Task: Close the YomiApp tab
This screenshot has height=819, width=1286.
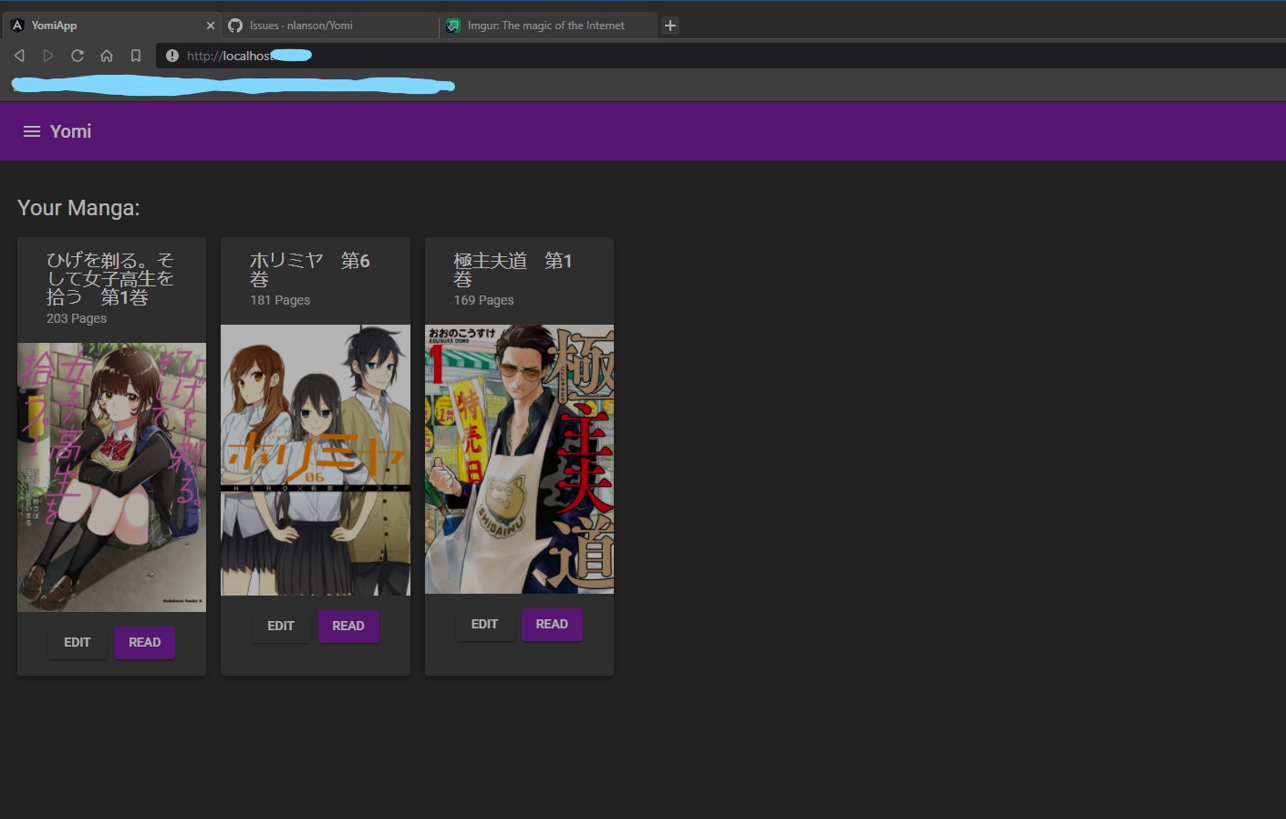Action: pos(211,26)
